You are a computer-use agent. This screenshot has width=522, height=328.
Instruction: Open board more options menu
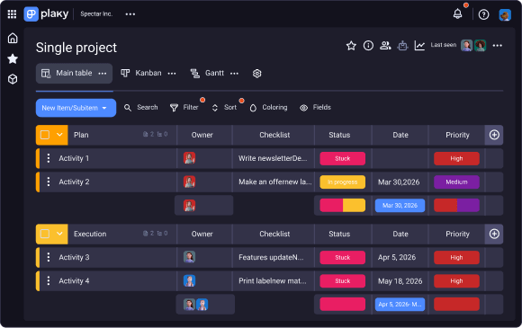pyautogui.click(x=498, y=46)
